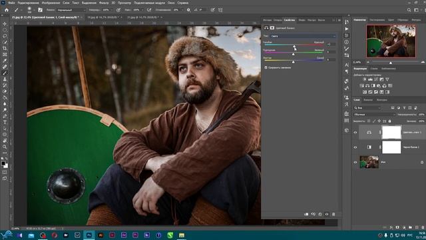Add a Color Balance adjustment (scales icon)

367,86
